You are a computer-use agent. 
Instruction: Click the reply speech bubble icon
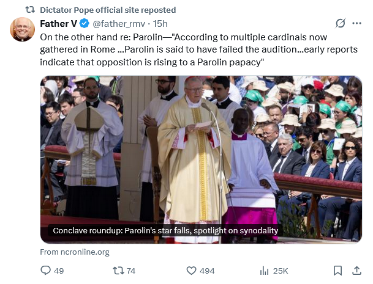coord(45,271)
